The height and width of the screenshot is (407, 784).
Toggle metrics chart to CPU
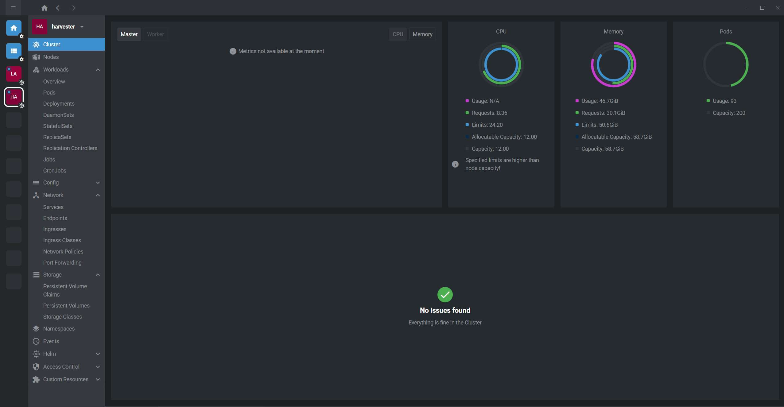398,34
